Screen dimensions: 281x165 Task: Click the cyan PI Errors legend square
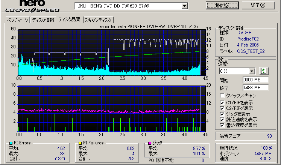point(11,143)
